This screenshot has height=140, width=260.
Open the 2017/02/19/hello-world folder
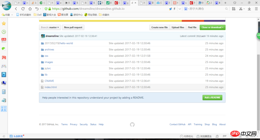(59, 43)
